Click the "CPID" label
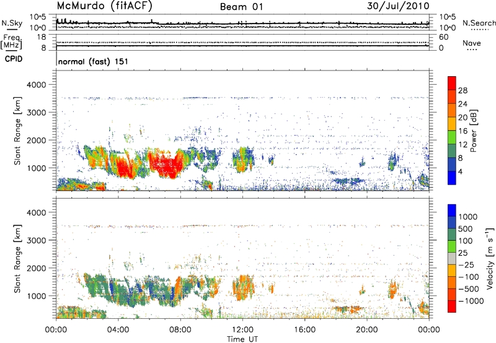This screenshot has width=496, height=343. tap(14, 59)
